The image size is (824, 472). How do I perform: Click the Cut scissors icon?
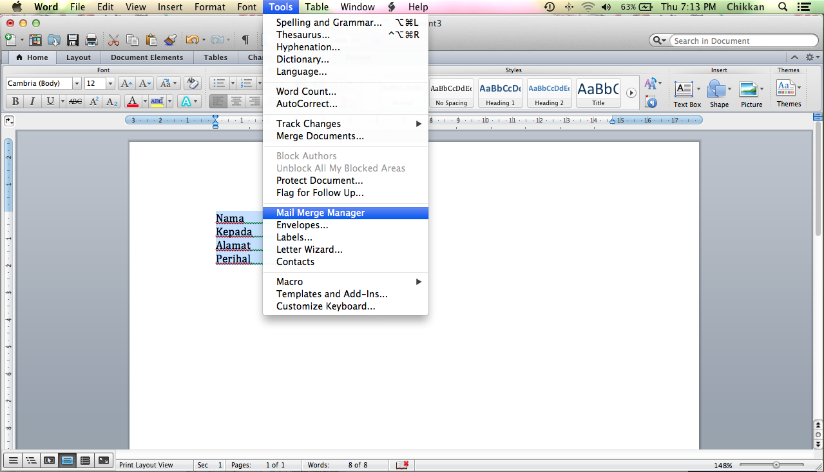113,39
